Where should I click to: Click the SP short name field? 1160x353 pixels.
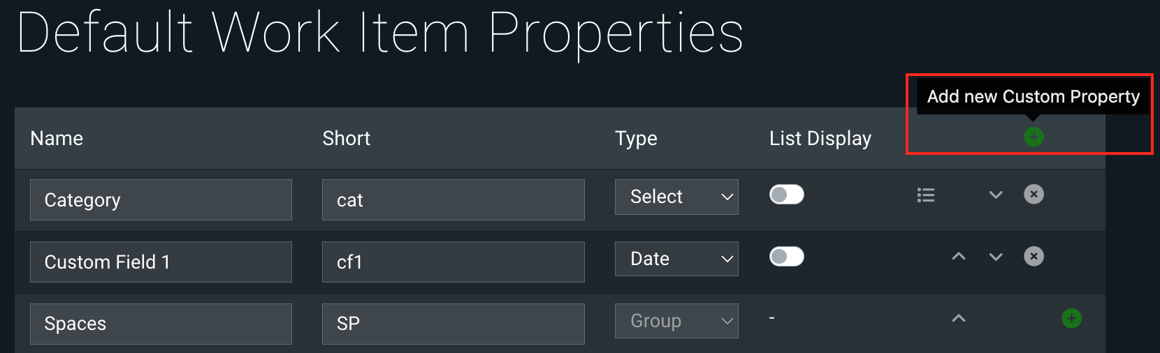(x=453, y=324)
